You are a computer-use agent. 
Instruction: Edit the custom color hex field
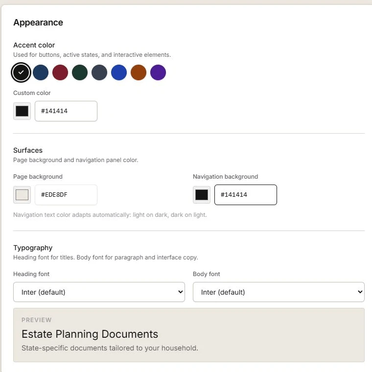[66, 111]
